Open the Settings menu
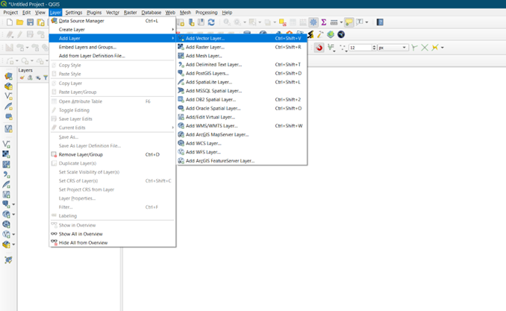 (x=74, y=13)
